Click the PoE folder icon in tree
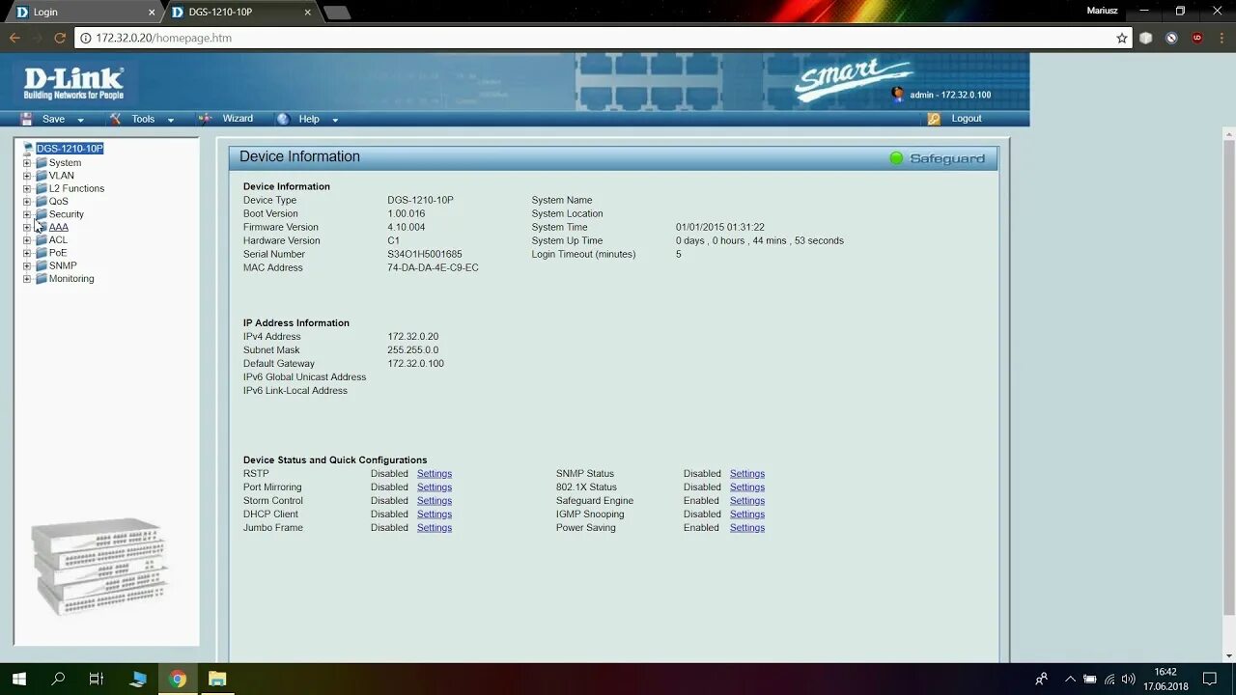The image size is (1236, 695). click(42, 253)
